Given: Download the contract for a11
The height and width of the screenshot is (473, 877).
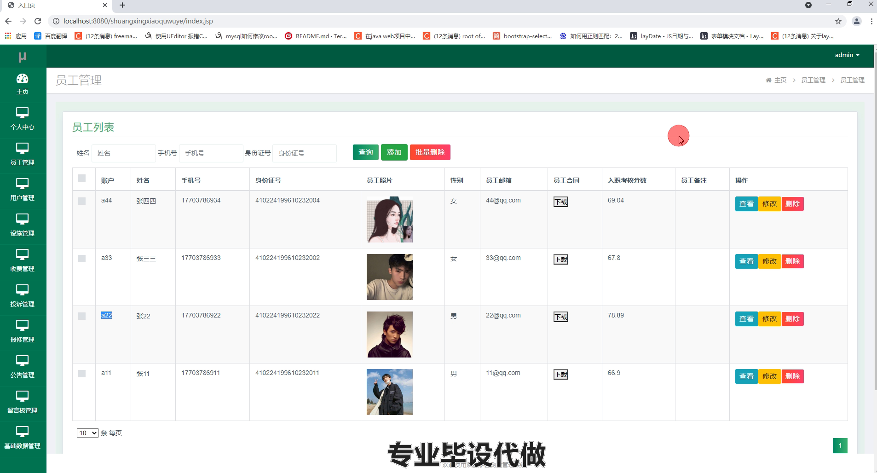Looking at the screenshot, I should [561, 375].
